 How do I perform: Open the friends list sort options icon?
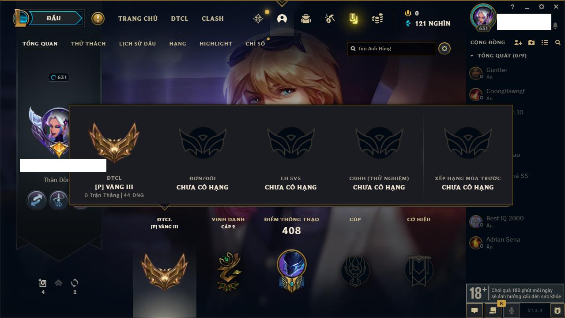(x=545, y=42)
